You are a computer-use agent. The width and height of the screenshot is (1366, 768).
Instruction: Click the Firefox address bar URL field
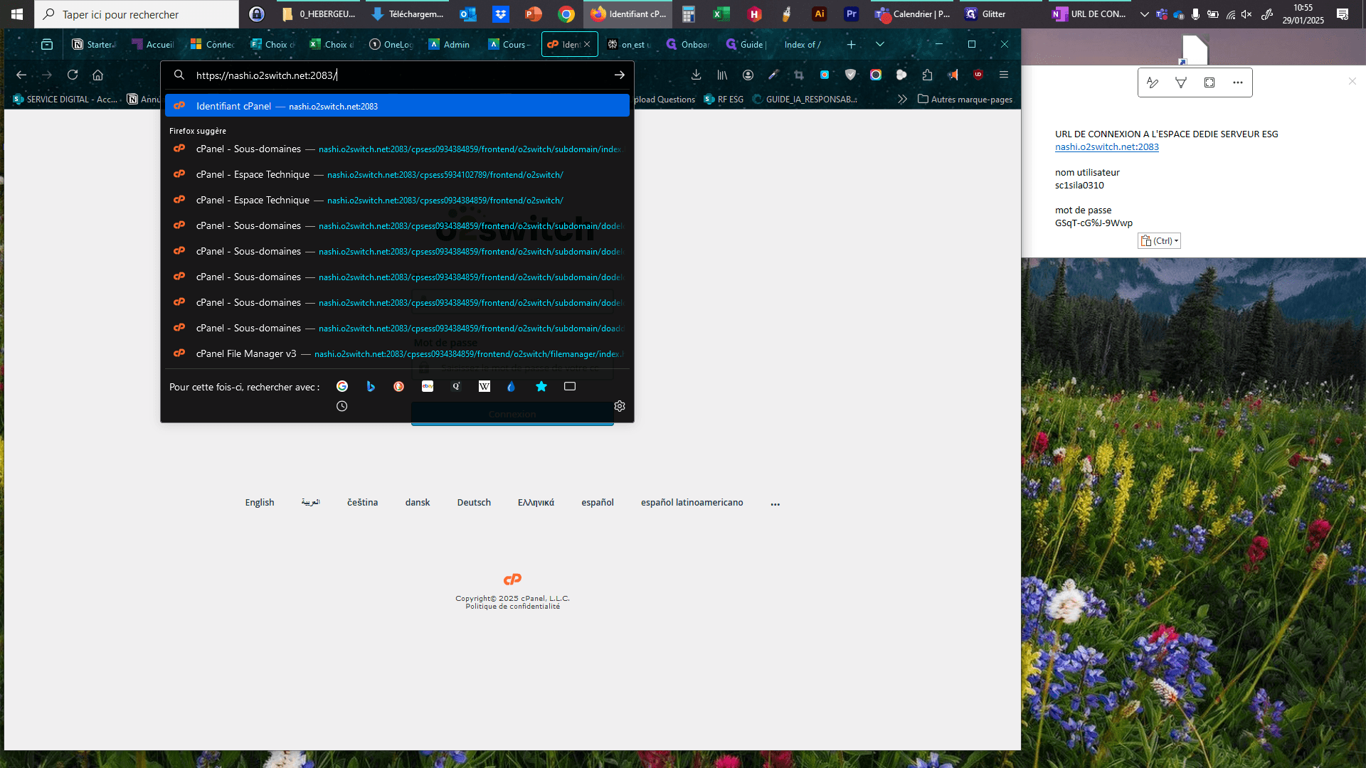pyautogui.click(x=398, y=75)
